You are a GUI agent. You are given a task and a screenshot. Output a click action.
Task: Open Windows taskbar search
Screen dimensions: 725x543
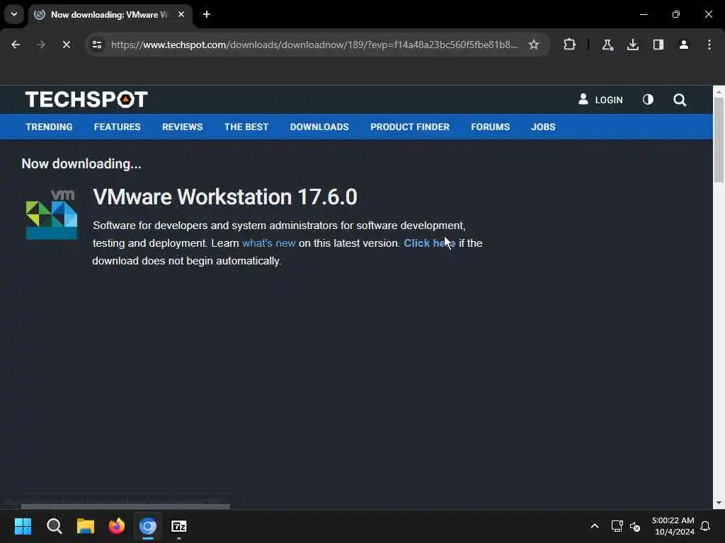[x=54, y=526]
